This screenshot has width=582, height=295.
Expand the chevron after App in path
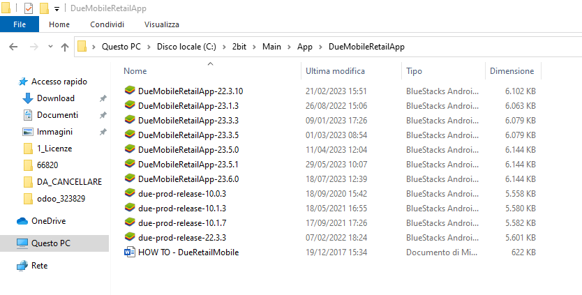321,47
